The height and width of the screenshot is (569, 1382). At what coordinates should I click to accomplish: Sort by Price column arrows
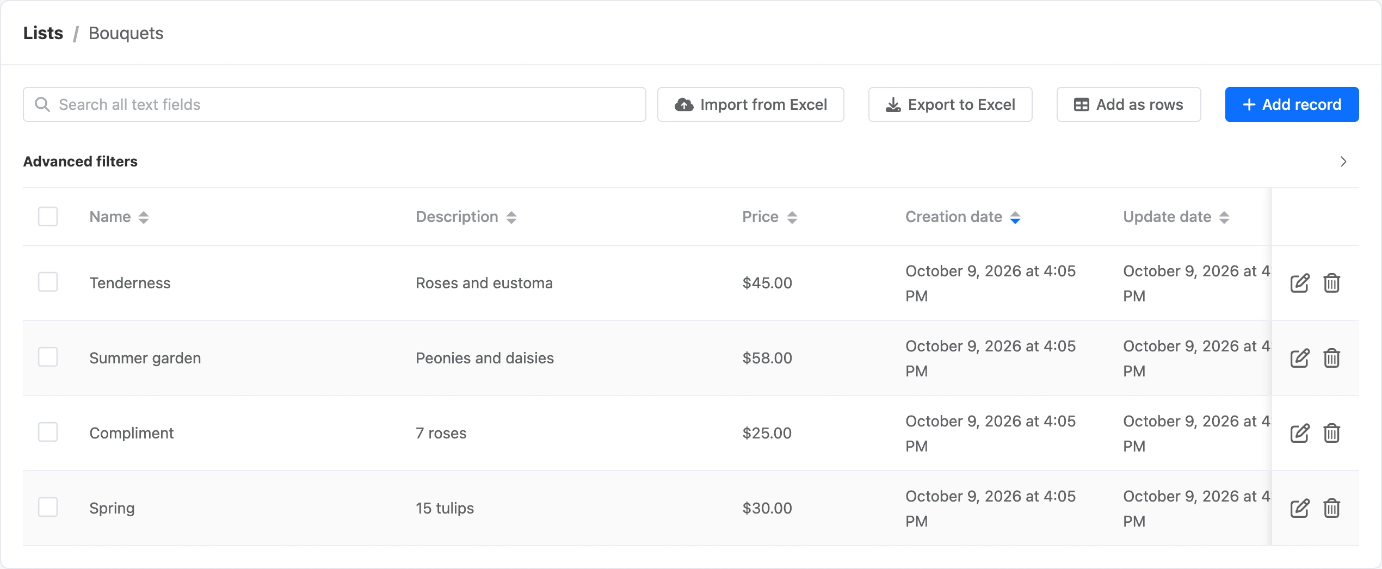tap(792, 218)
